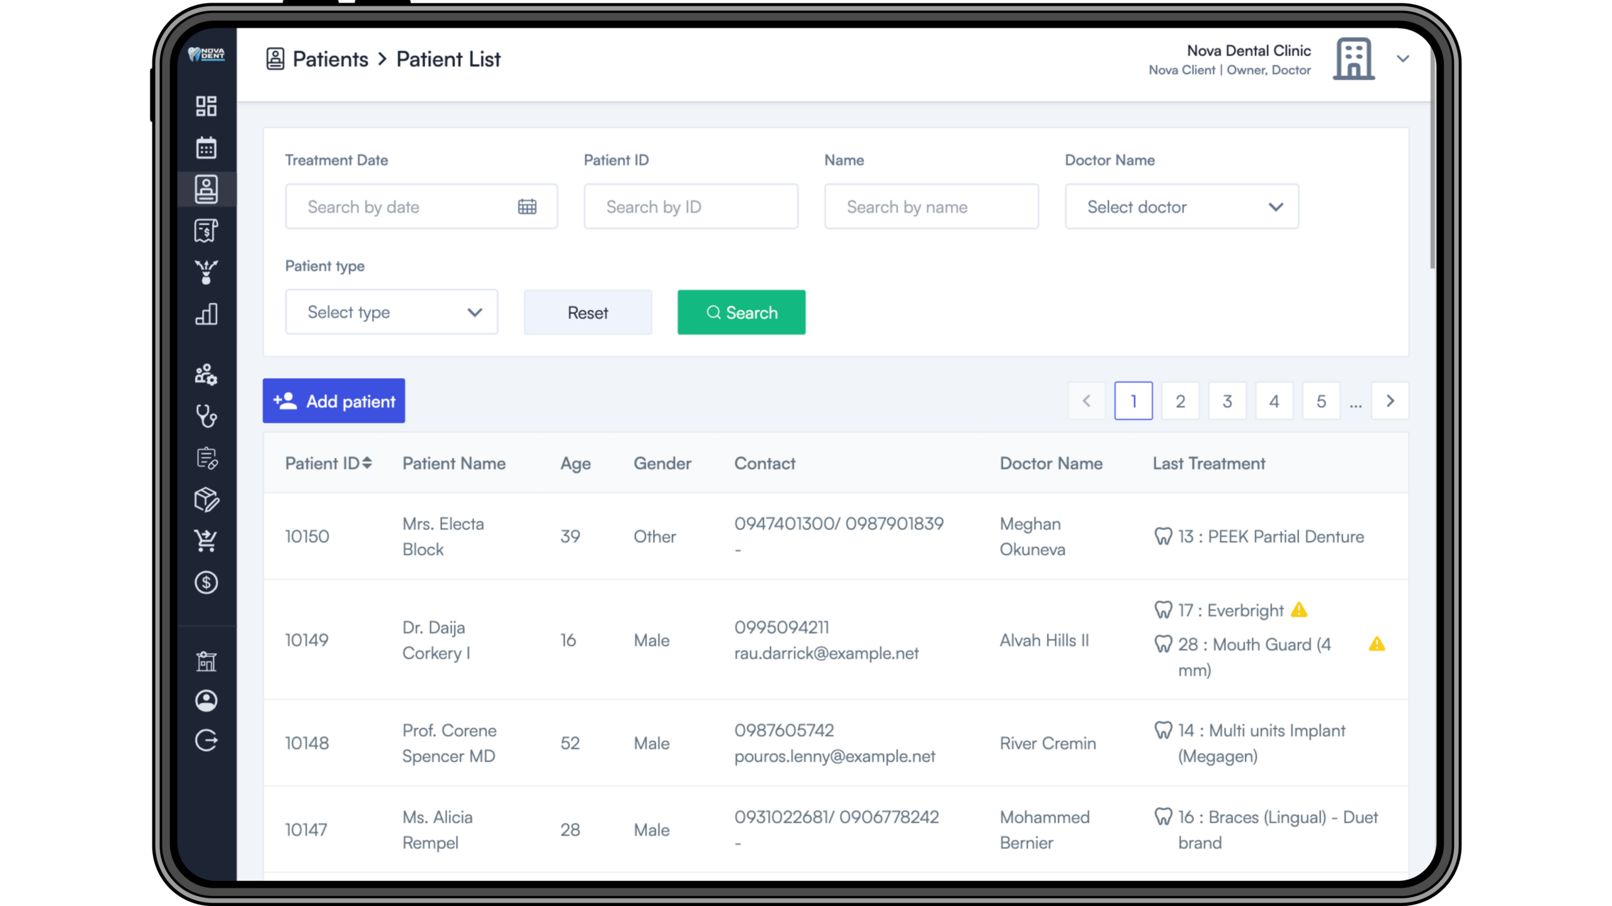Click calendar icon in Treatment Date field
This screenshot has height=906, width=1612.
(x=527, y=206)
